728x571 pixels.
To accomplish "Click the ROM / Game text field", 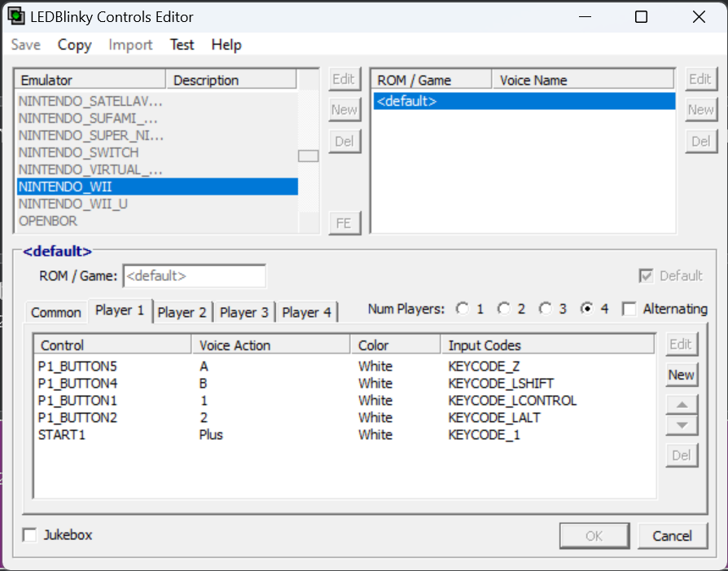I will (x=195, y=276).
